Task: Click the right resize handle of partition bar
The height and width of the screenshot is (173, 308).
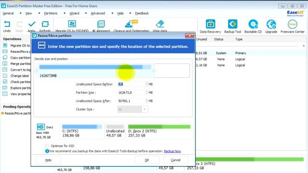Action: 154,71
